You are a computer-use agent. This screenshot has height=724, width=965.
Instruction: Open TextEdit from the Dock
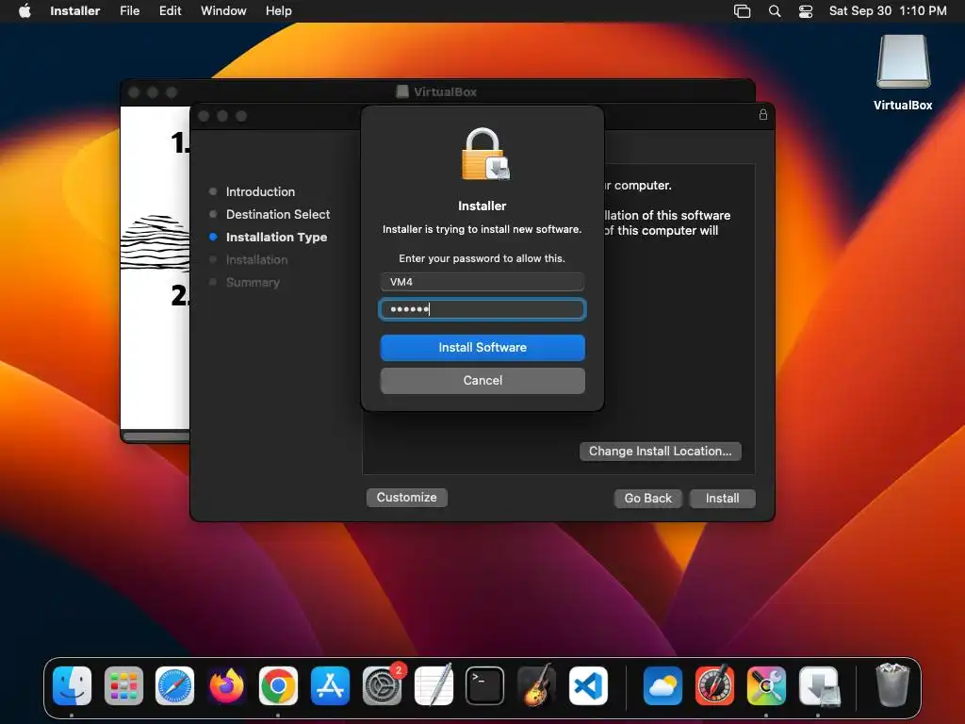click(433, 686)
